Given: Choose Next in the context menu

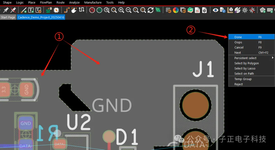Looking at the screenshot, I should 252,53.
